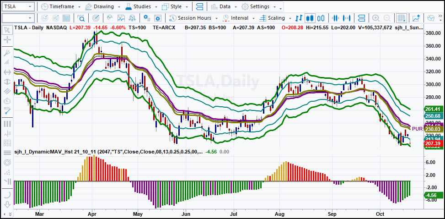Click the expand bars spacing icon
445x219 pixels.
(x=346, y=18)
